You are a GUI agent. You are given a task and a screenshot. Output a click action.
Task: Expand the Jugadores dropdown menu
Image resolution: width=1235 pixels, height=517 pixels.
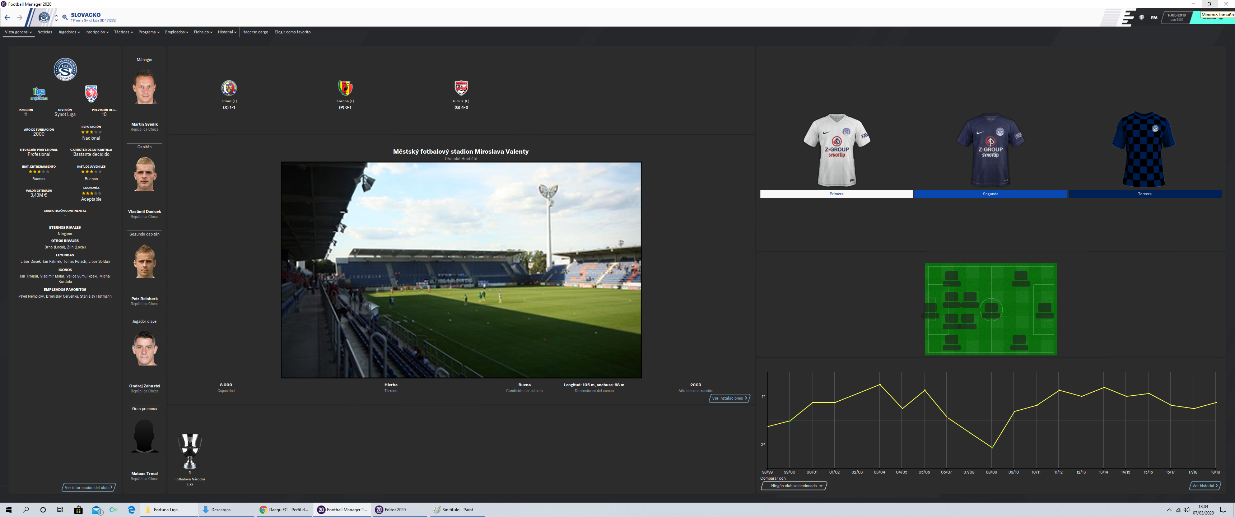(69, 32)
